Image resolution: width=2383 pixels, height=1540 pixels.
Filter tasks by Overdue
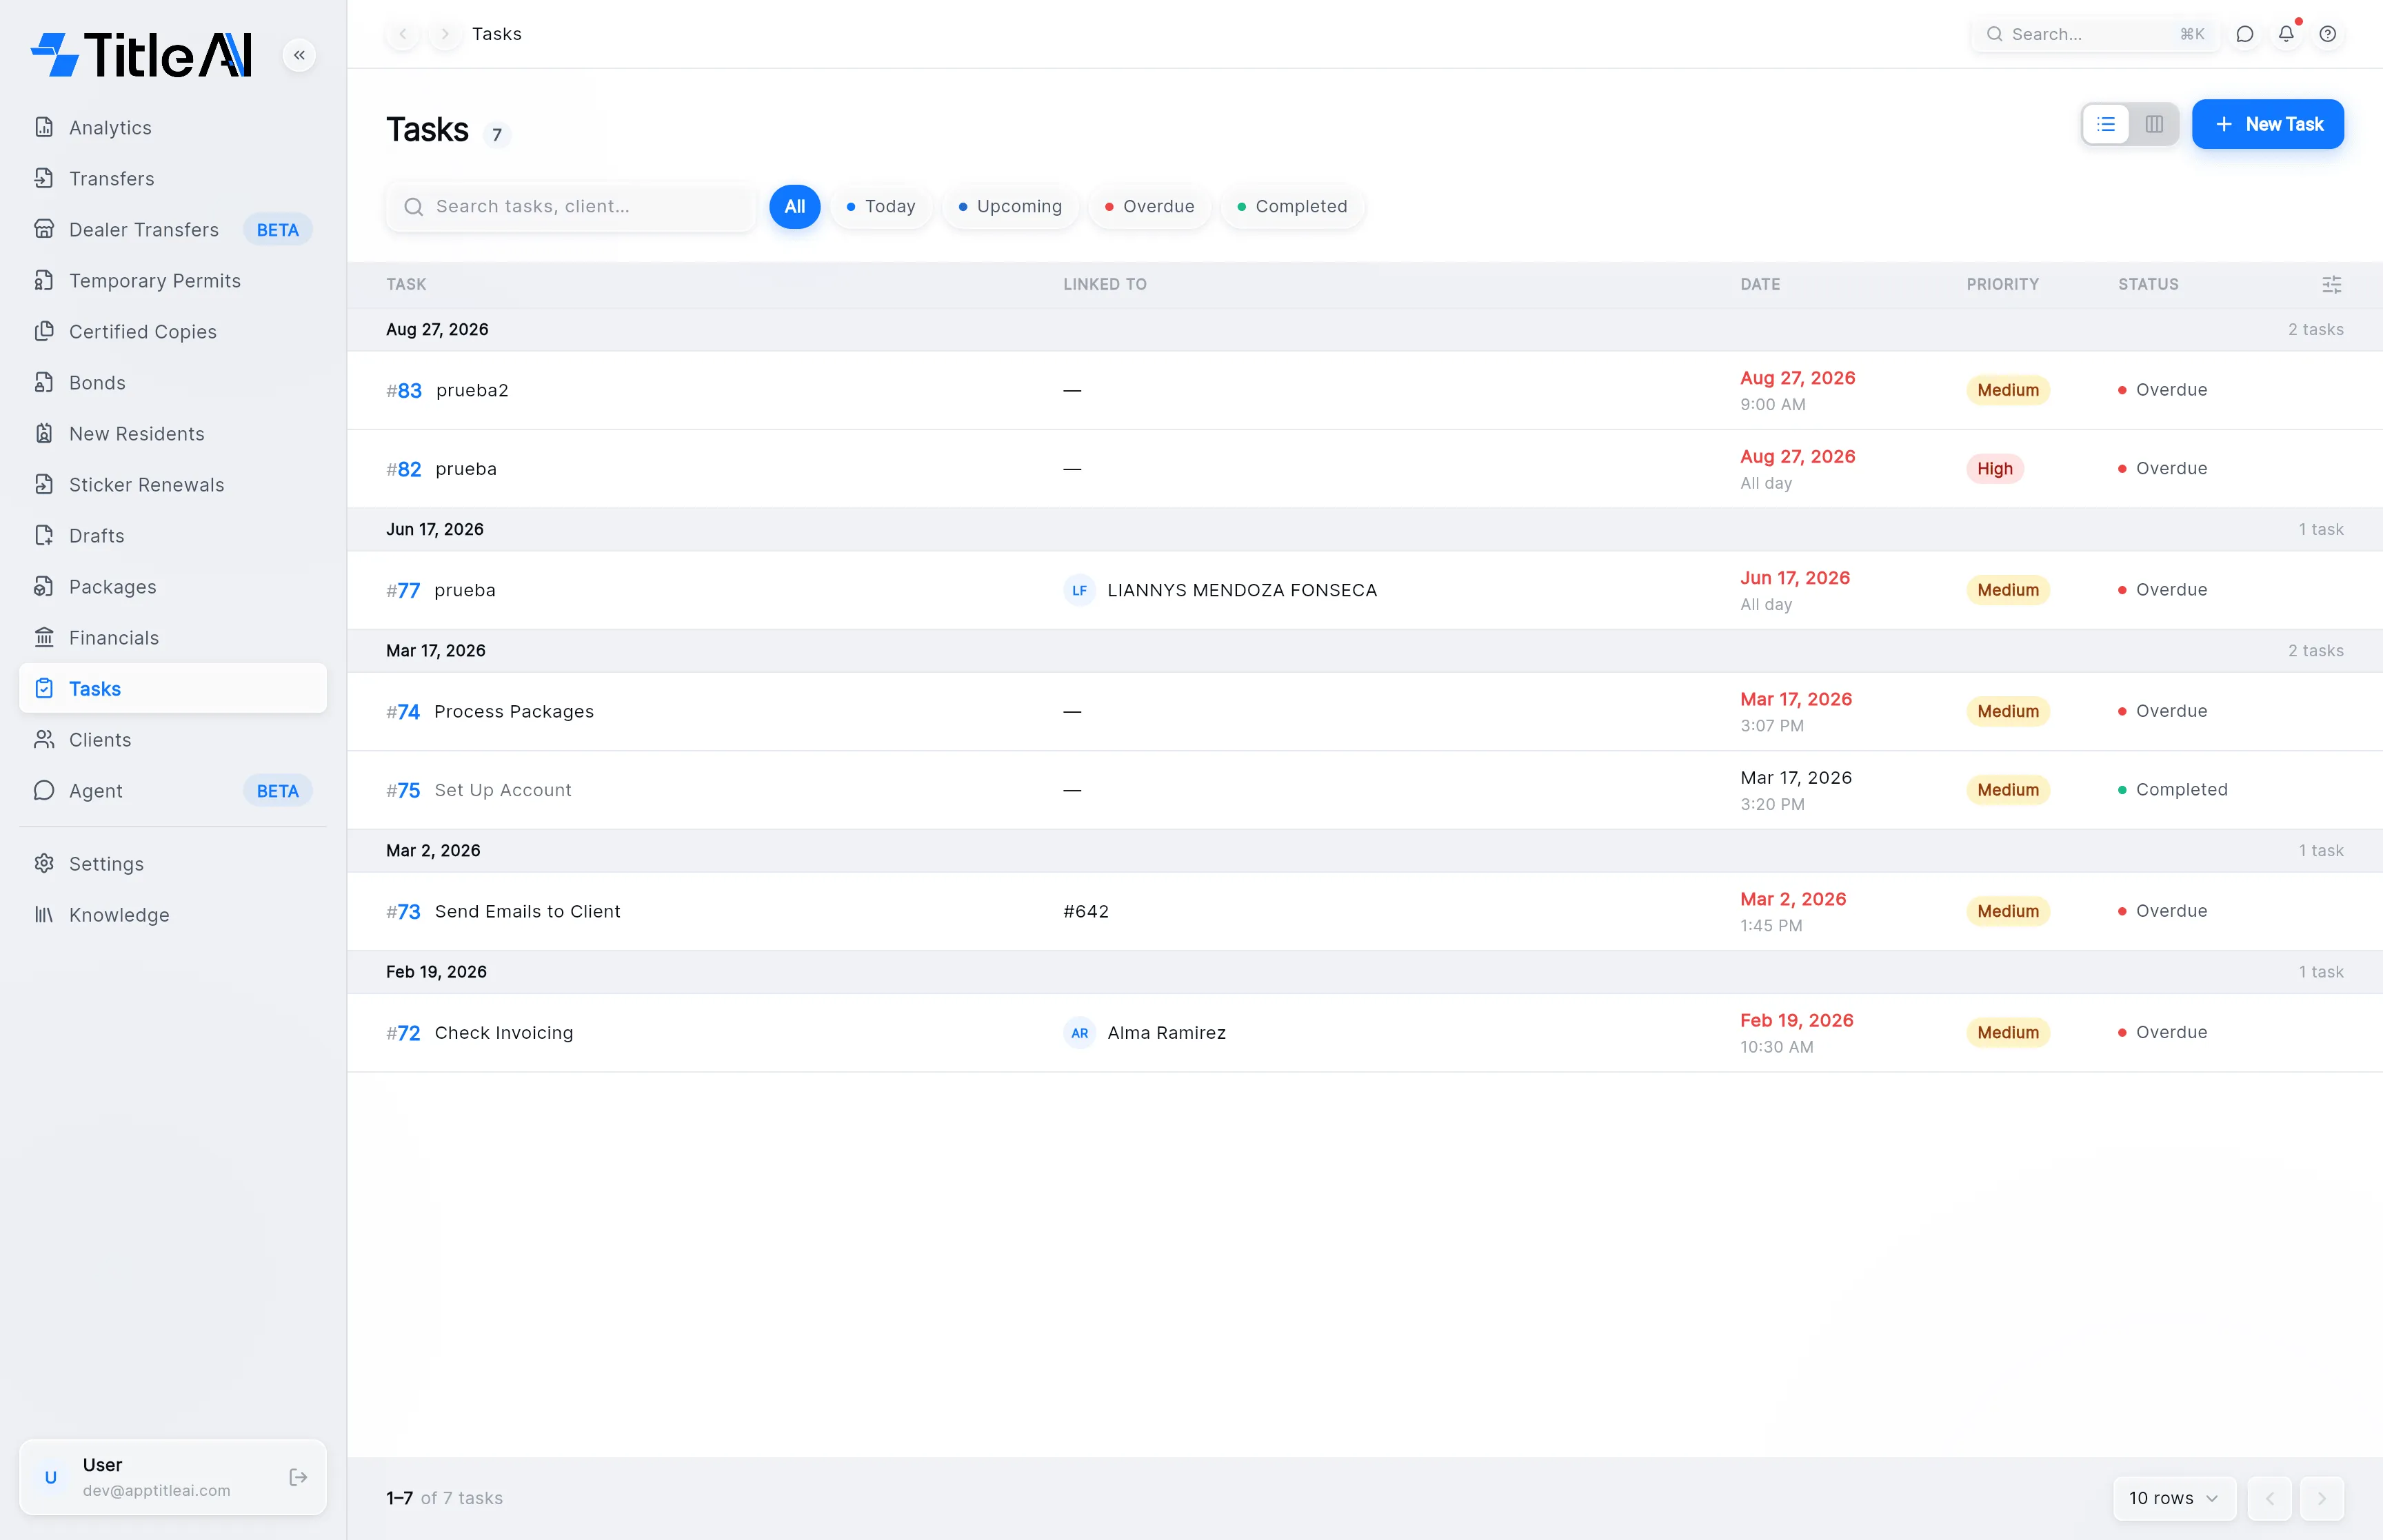click(x=1149, y=207)
